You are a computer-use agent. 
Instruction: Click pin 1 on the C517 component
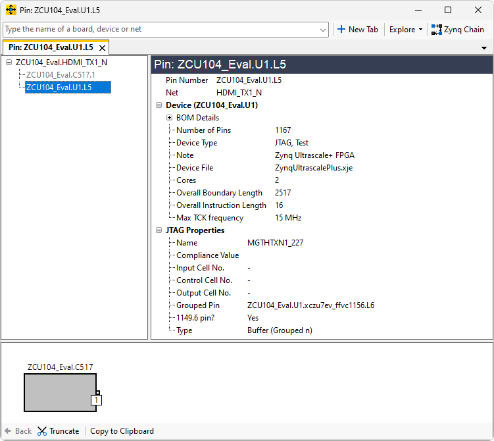96,400
